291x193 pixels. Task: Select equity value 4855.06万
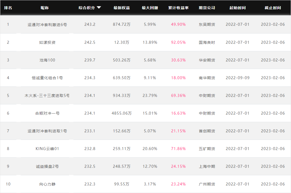(x=122, y=113)
